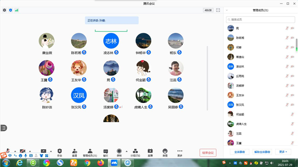Click the 搜索成员 search field
This screenshot has width=298, height=167.
tap(260, 20)
